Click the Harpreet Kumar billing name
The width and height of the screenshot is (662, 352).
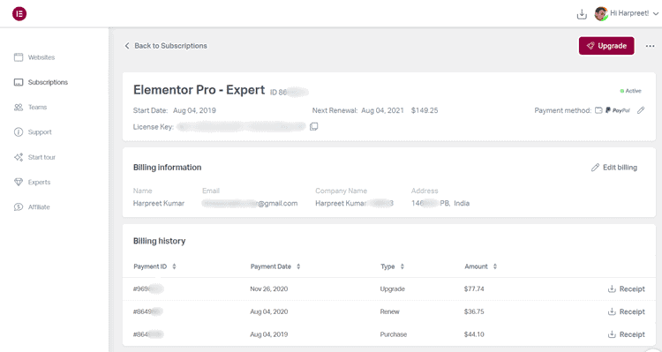159,203
